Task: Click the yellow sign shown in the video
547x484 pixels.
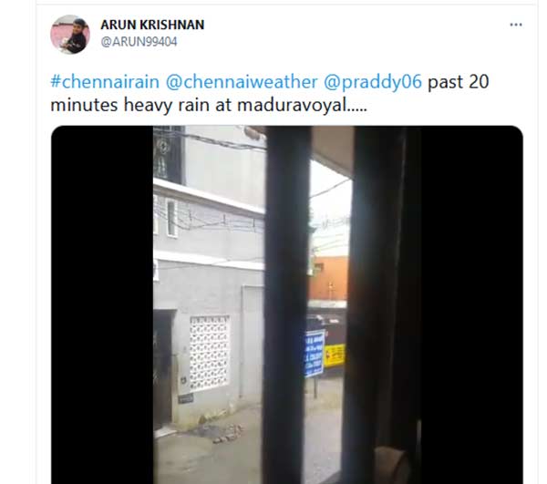Action: pos(335,355)
